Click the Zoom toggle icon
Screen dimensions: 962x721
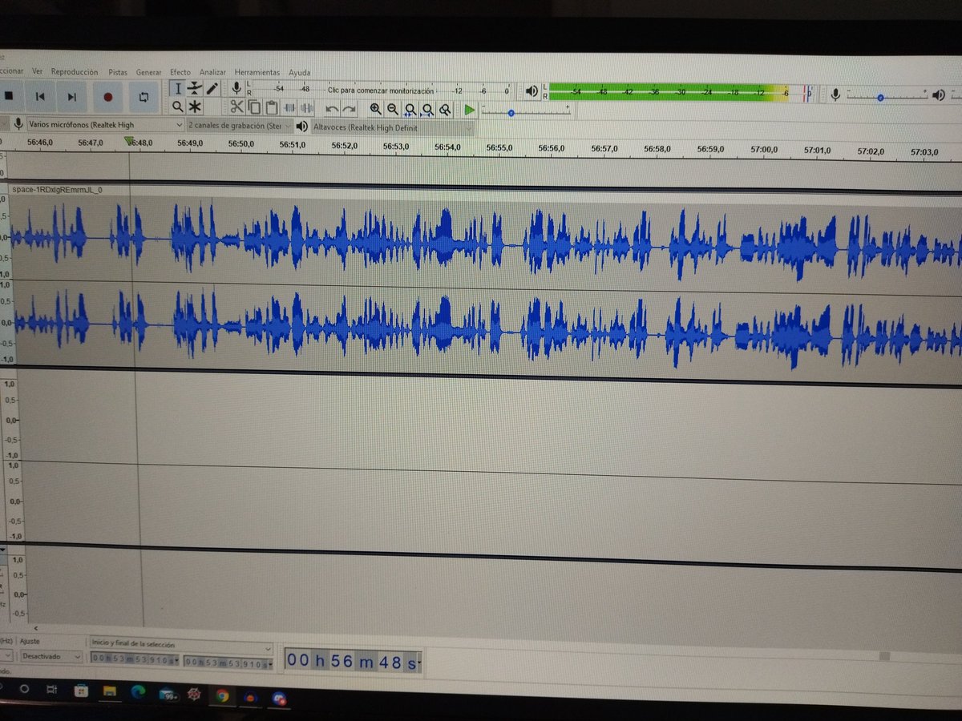click(x=444, y=109)
